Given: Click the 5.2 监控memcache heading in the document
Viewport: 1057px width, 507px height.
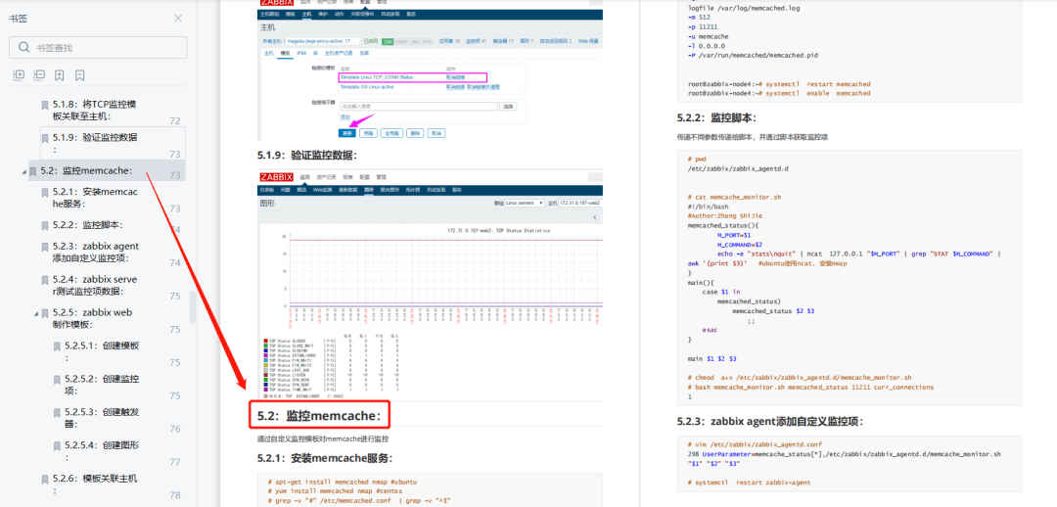Looking at the screenshot, I should click(318, 416).
